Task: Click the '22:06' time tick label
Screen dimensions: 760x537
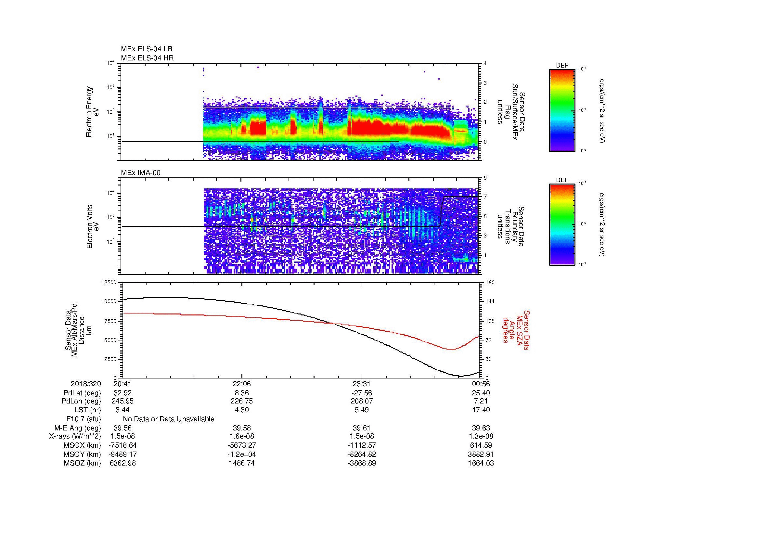Action: (242, 384)
